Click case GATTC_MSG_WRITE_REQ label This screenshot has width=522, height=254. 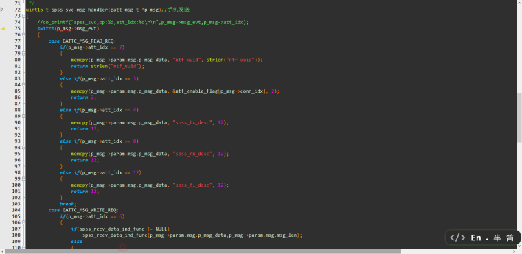[x=83, y=210]
